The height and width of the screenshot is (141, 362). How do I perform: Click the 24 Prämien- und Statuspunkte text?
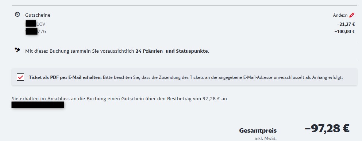[x=172, y=51]
